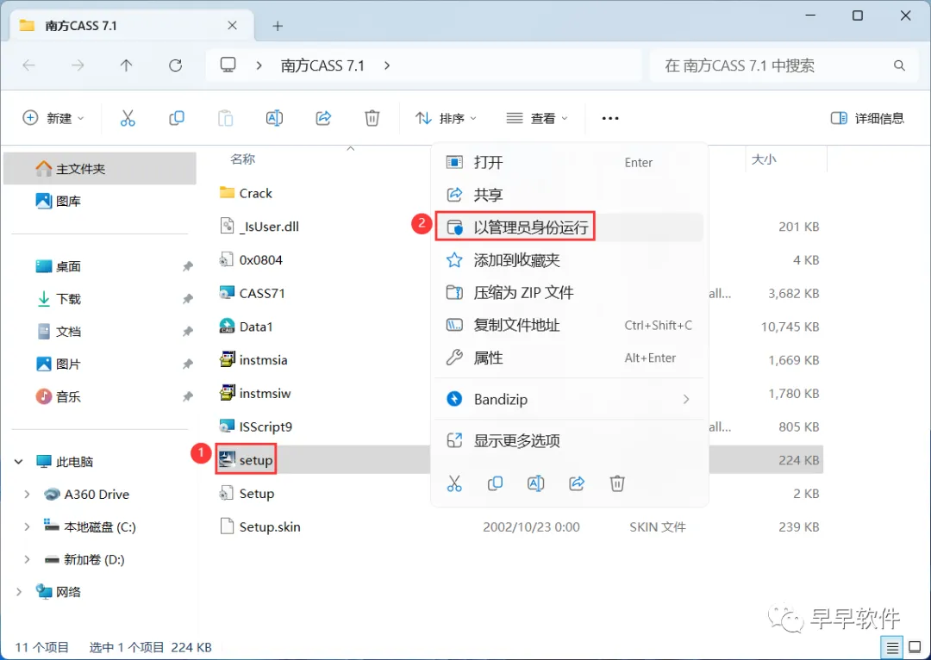The width and height of the screenshot is (931, 660).
Task: Expand the A360 Drive tree node
Action: coord(27,495)
